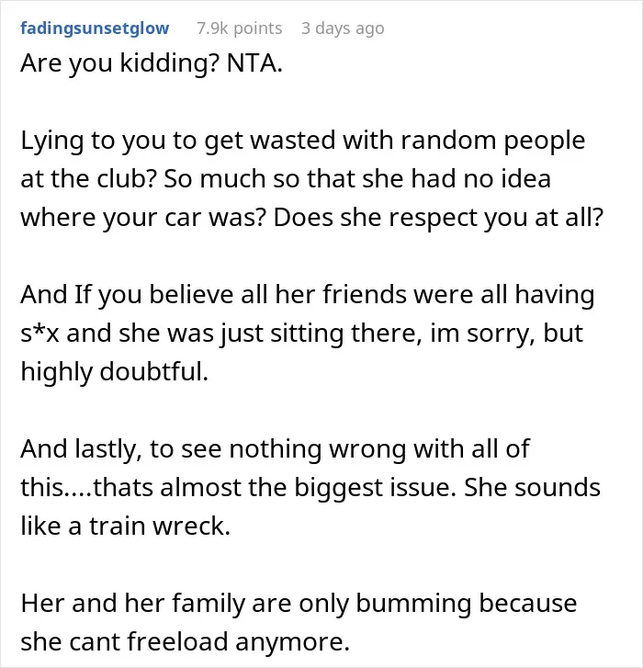Click the line starting And lastly, to see
This screenshot has width=643, height=668.
275,449
